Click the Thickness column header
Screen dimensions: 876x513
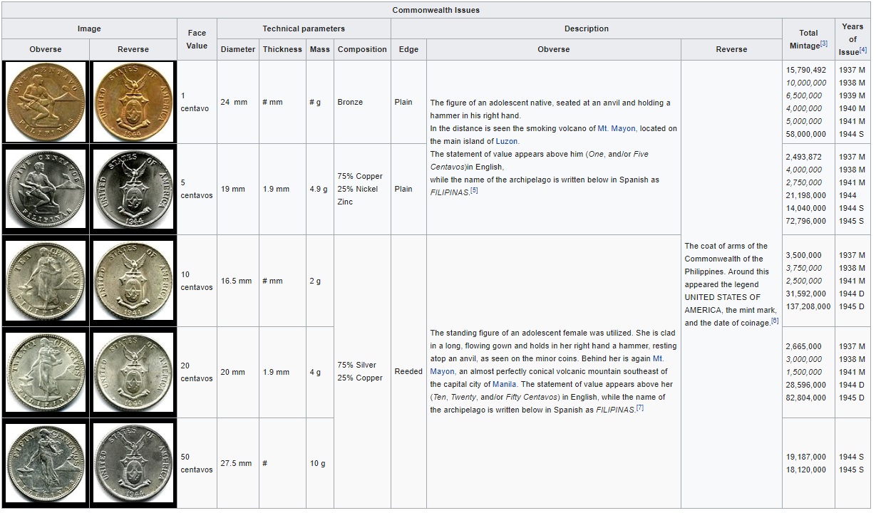tap(282, 49)
